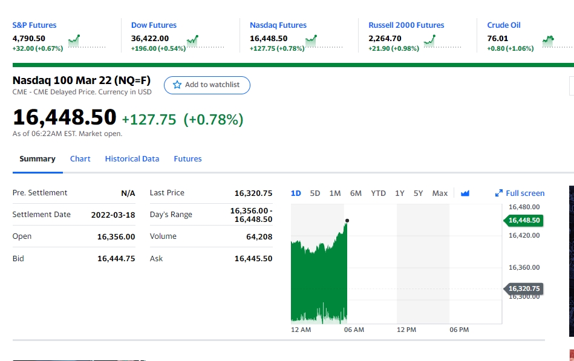This screenshot has height=361, width=574.
Task: Select the 6M chart range
Action: (356, 194)
